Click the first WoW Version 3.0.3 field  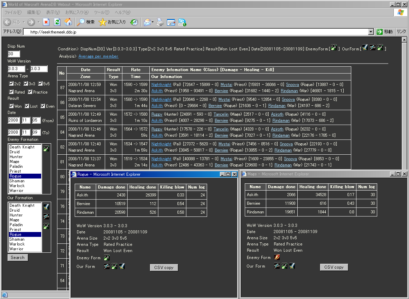(x=17, y=69)
